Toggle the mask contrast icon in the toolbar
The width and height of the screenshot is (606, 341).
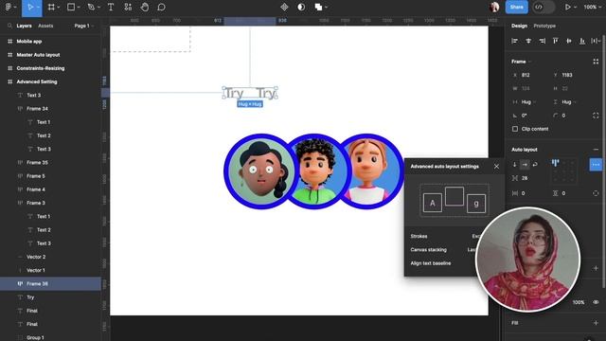click(301, 8)
